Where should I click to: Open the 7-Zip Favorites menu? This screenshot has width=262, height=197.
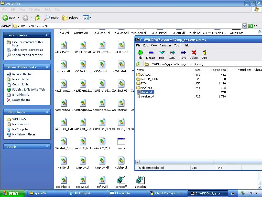click(x=166, y=45)
